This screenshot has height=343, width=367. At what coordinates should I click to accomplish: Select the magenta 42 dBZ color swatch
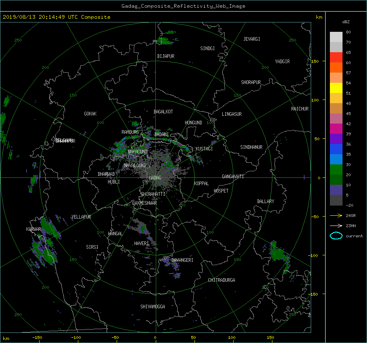(336, 128)
